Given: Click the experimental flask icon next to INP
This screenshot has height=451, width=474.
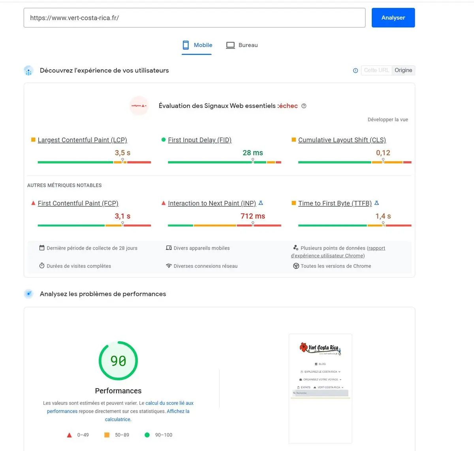Looking at the screenshot, I should coord(261,203).
